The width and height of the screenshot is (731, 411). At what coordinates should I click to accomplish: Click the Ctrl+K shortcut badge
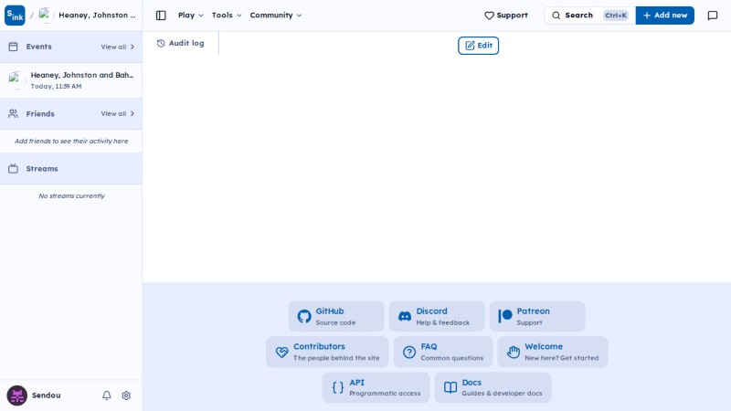click(x=615, y=16)
